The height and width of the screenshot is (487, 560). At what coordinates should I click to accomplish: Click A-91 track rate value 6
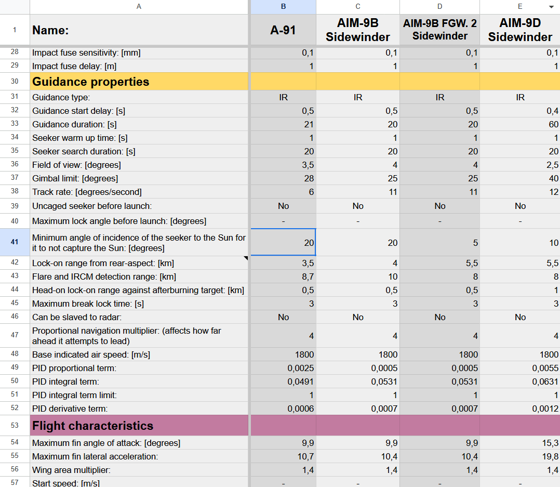tap(283, 192)
